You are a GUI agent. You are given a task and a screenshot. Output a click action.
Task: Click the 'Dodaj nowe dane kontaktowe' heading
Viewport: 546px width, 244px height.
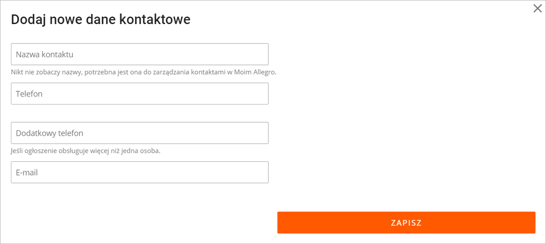[x=101, y=20]
